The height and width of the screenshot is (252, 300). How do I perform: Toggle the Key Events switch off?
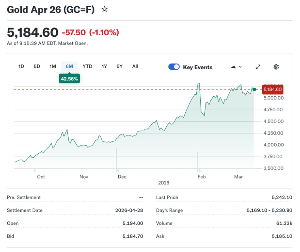(x=174, y=67)
